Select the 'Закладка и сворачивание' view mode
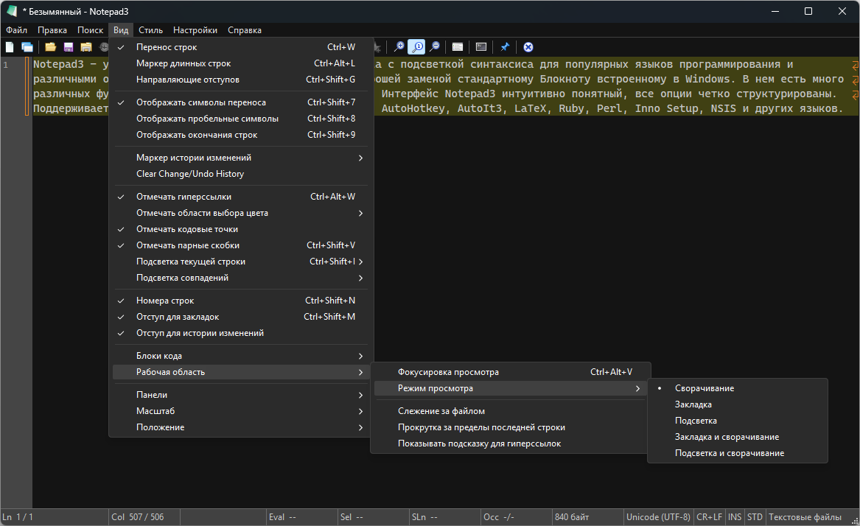The height and width of the screenshot is (526, 860). 727,437
